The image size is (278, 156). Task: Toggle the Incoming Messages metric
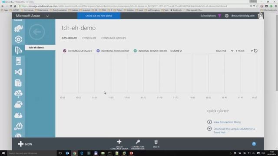(65, 51)
